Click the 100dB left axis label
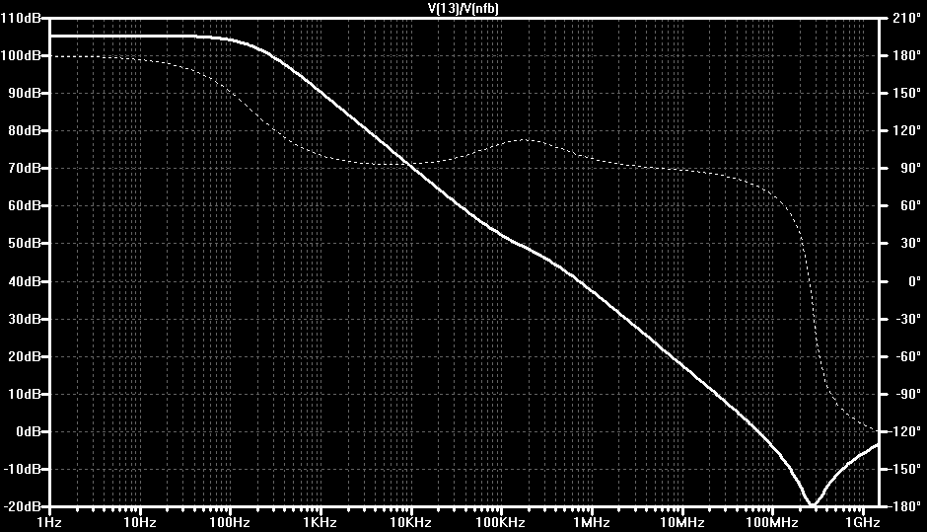927x532 pixels. [21, 55]
